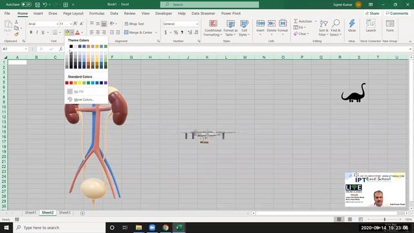The image size is (414, 233).
Task: Open File Explorer from taskbar
Action: (x=138, y=227)
